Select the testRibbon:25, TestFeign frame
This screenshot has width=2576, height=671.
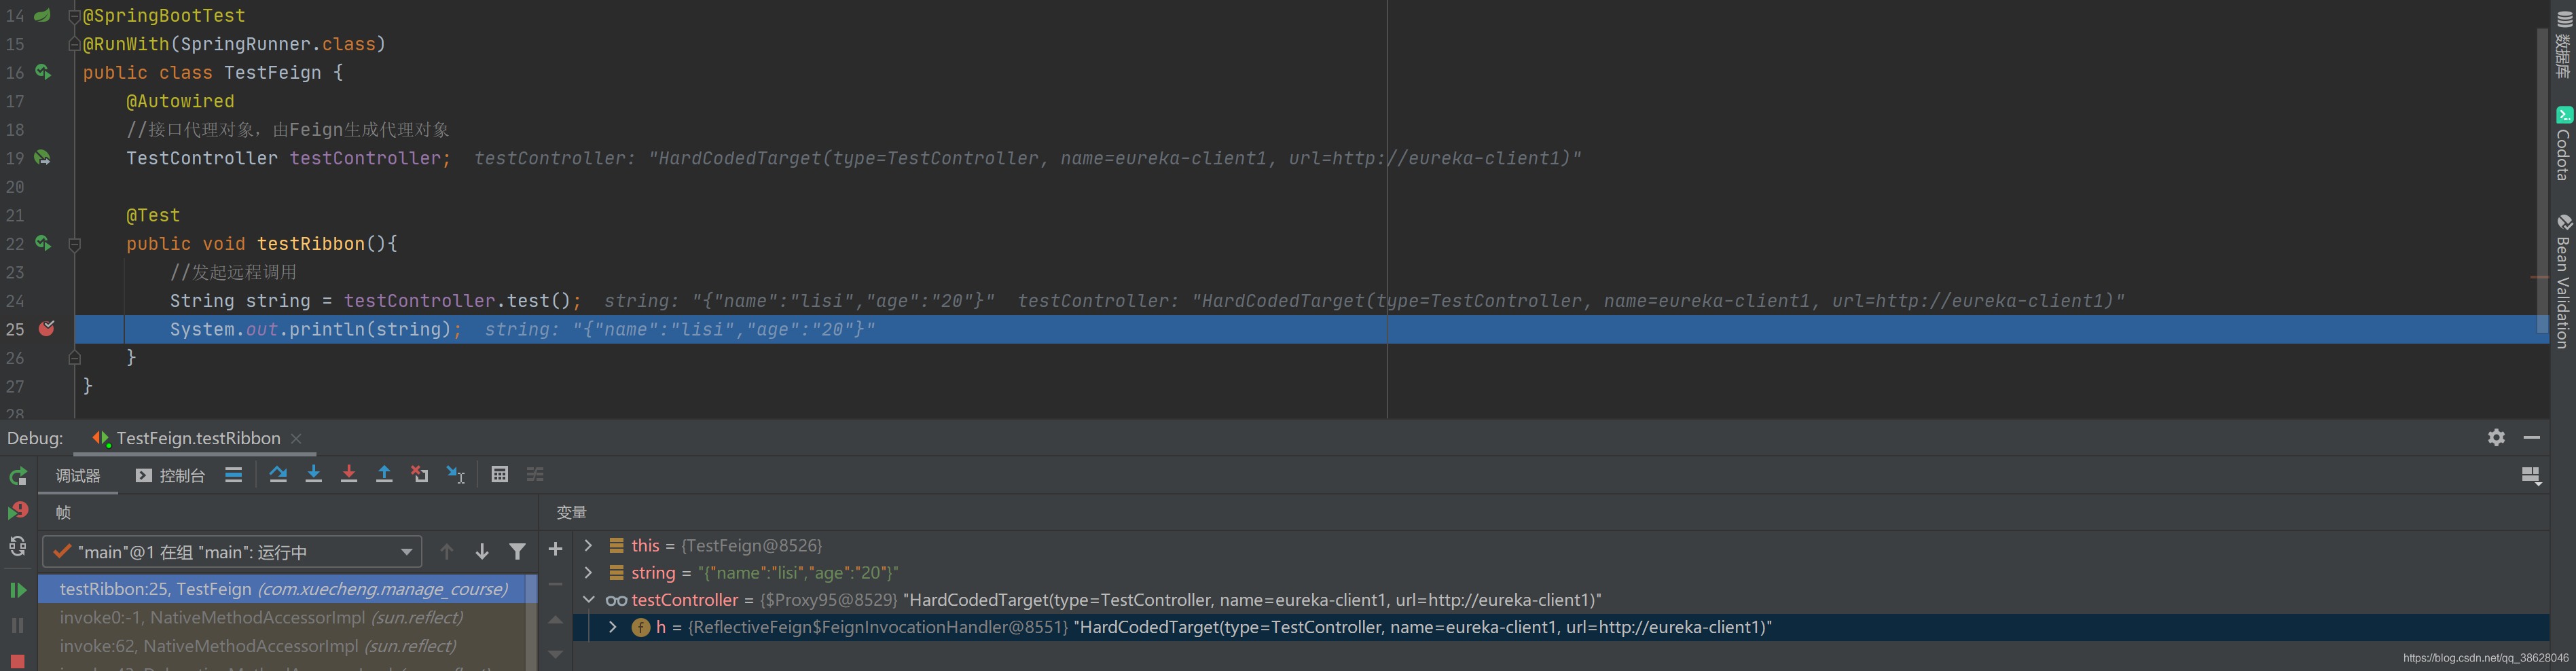click(282, 590)
